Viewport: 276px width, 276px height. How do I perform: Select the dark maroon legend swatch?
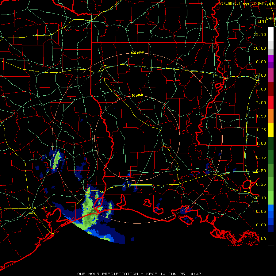271,89
